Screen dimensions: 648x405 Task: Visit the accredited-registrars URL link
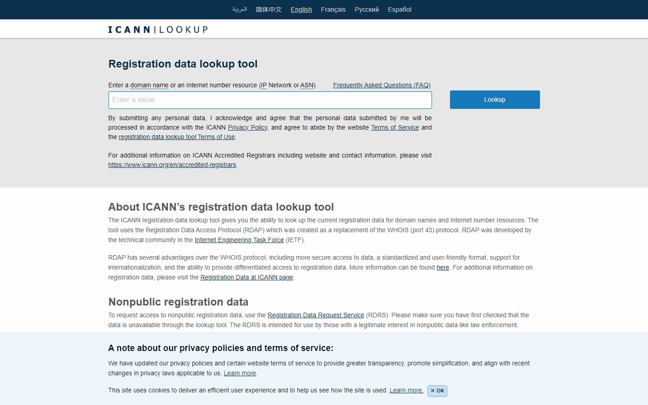click(172, 165)
